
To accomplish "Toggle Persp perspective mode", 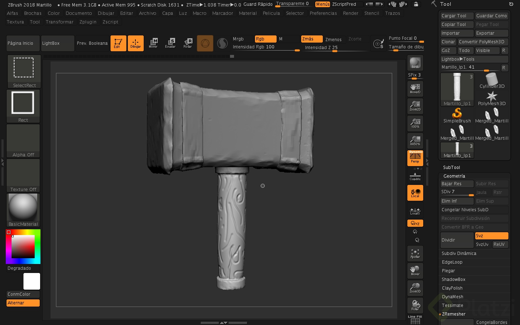I will (x=415, y=158).
